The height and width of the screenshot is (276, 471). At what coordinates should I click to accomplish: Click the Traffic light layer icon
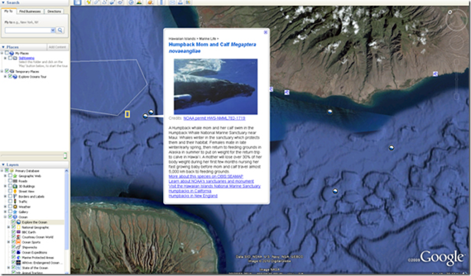15,201
